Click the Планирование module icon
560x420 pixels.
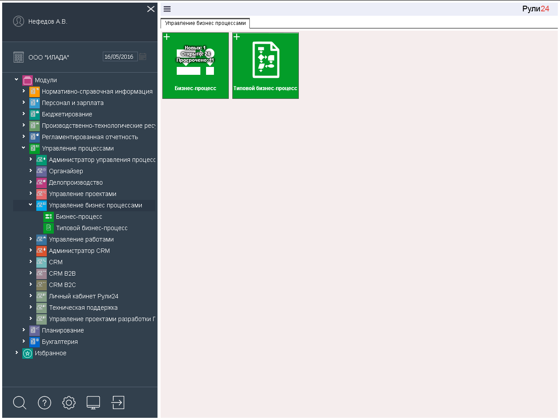[x=35, y=330]
